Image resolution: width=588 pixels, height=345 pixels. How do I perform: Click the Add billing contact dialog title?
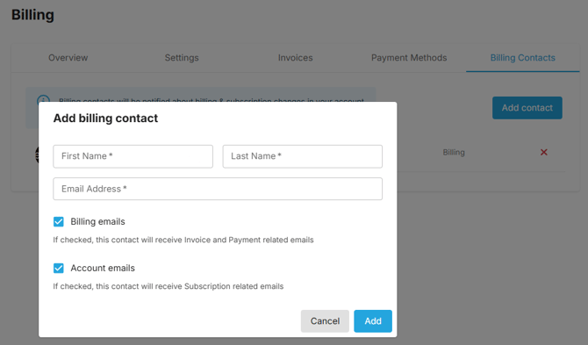click(x=105, y=119)
